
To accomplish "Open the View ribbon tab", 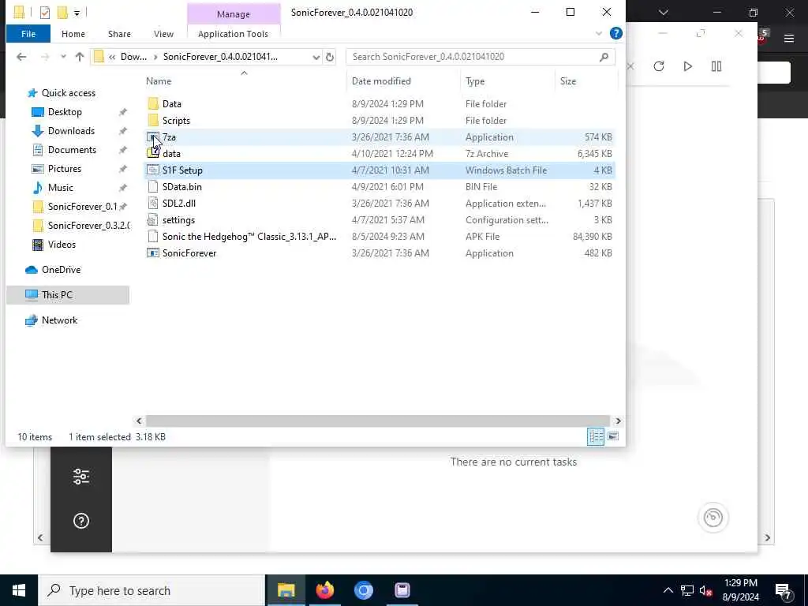I will pos(163,33).
